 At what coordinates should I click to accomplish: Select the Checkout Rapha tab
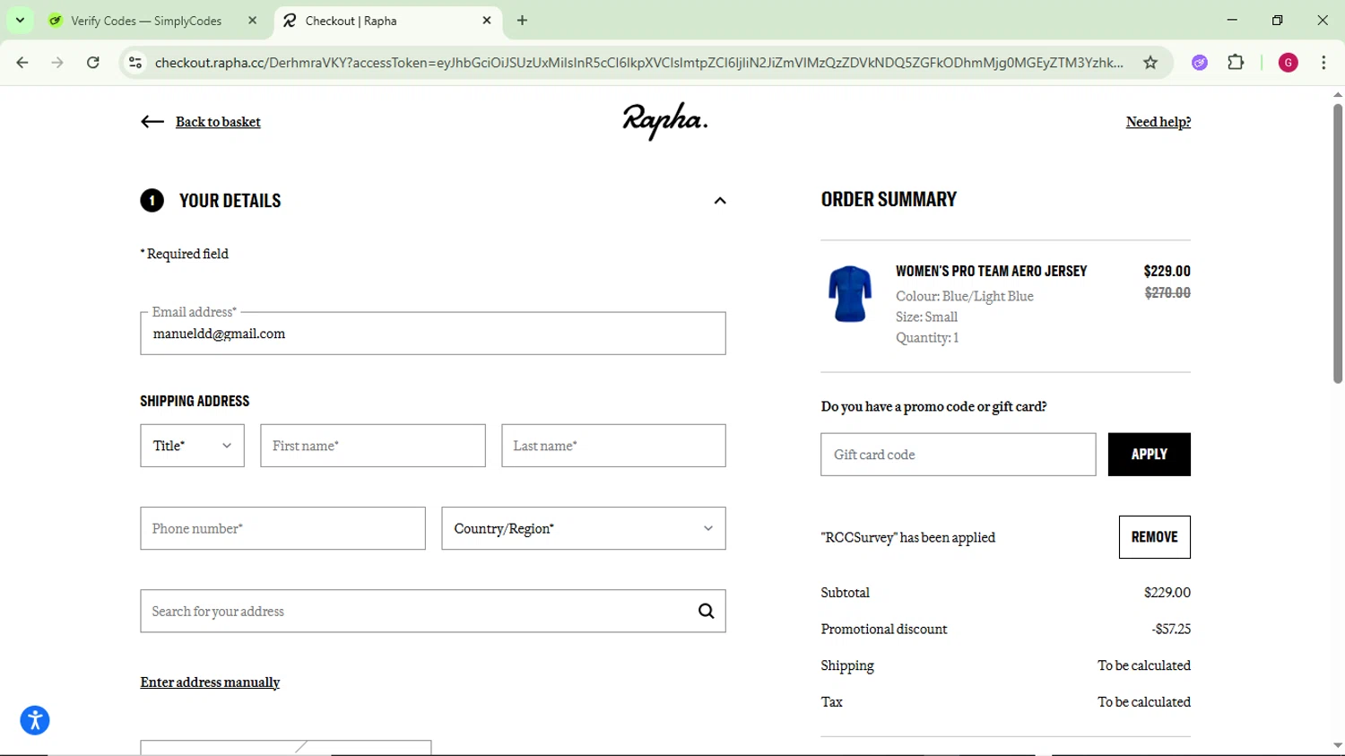coord(386,21)
